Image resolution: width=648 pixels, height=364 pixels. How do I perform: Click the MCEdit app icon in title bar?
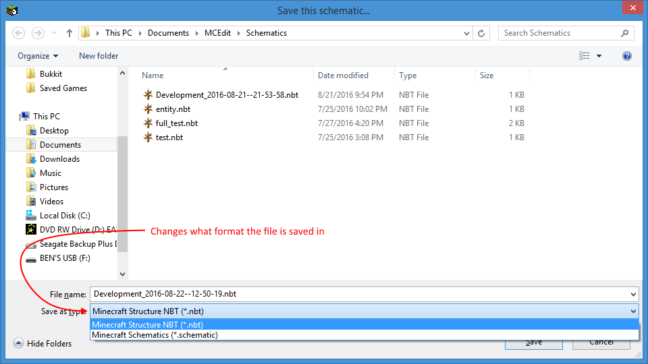(12, 10)
